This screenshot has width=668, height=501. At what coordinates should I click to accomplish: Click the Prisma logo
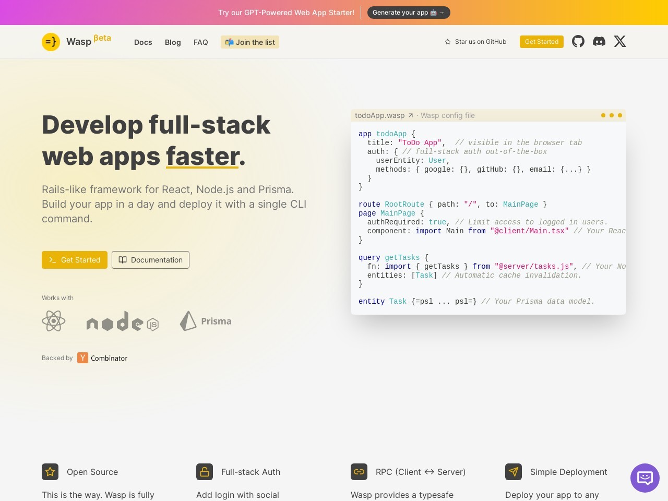[x=206, y=321]
